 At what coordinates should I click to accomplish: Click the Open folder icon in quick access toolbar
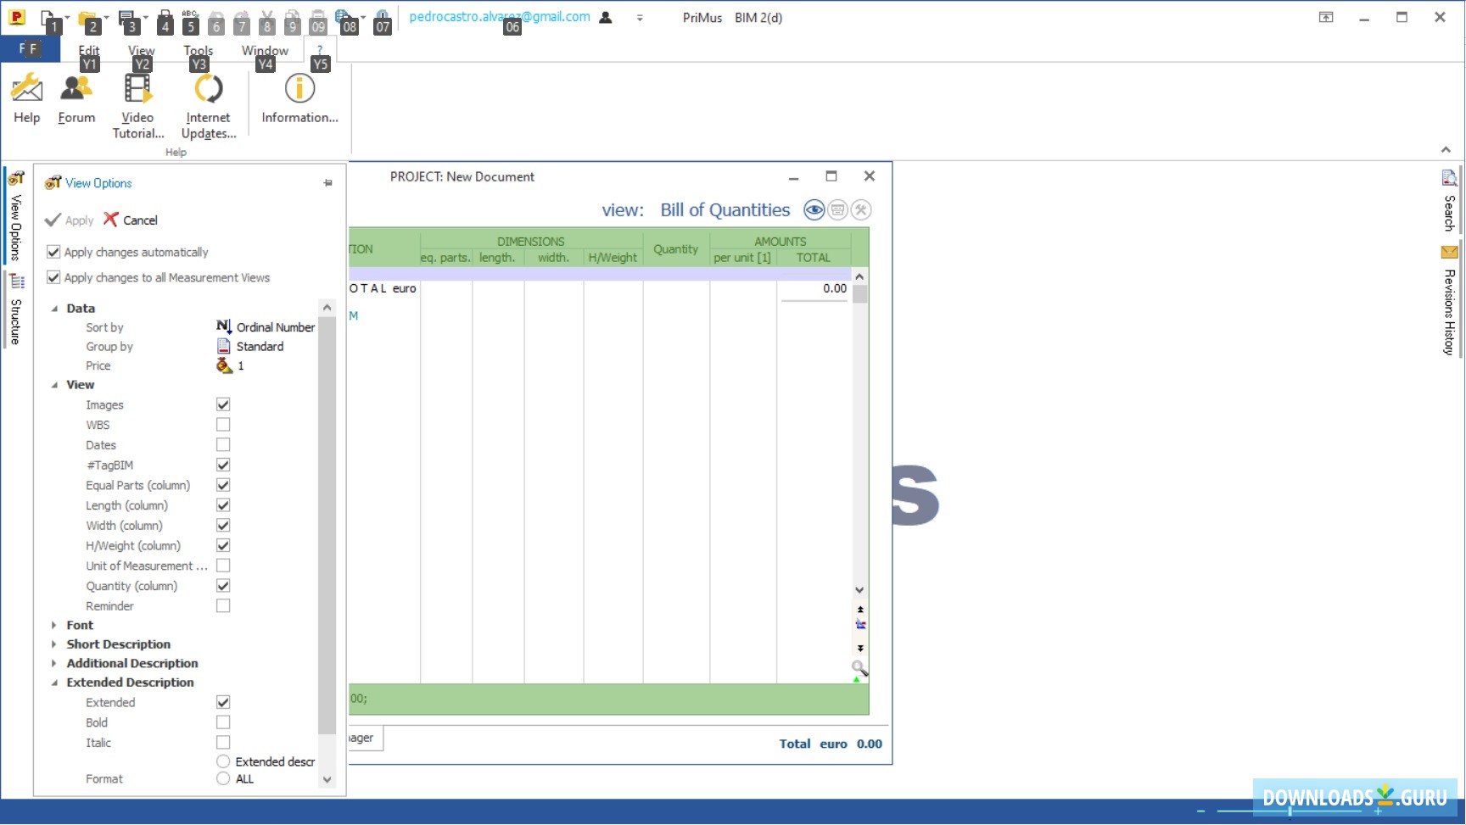coord(86,17)
